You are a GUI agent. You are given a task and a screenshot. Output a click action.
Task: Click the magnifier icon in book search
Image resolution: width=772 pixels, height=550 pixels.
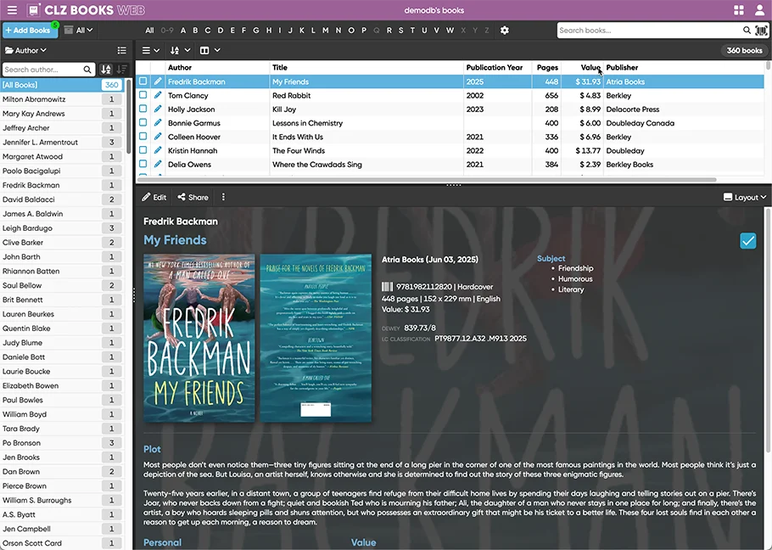pos(747,30)
